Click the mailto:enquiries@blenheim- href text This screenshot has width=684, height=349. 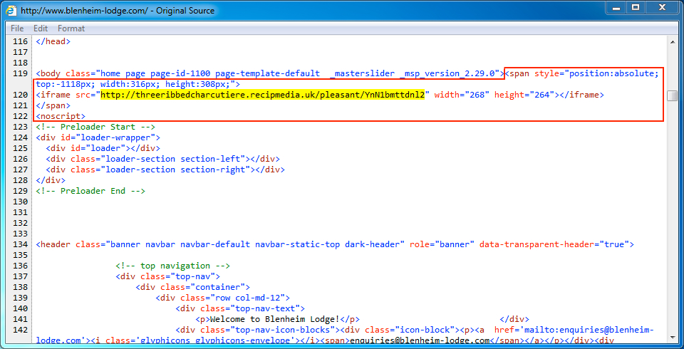[574, 330]
